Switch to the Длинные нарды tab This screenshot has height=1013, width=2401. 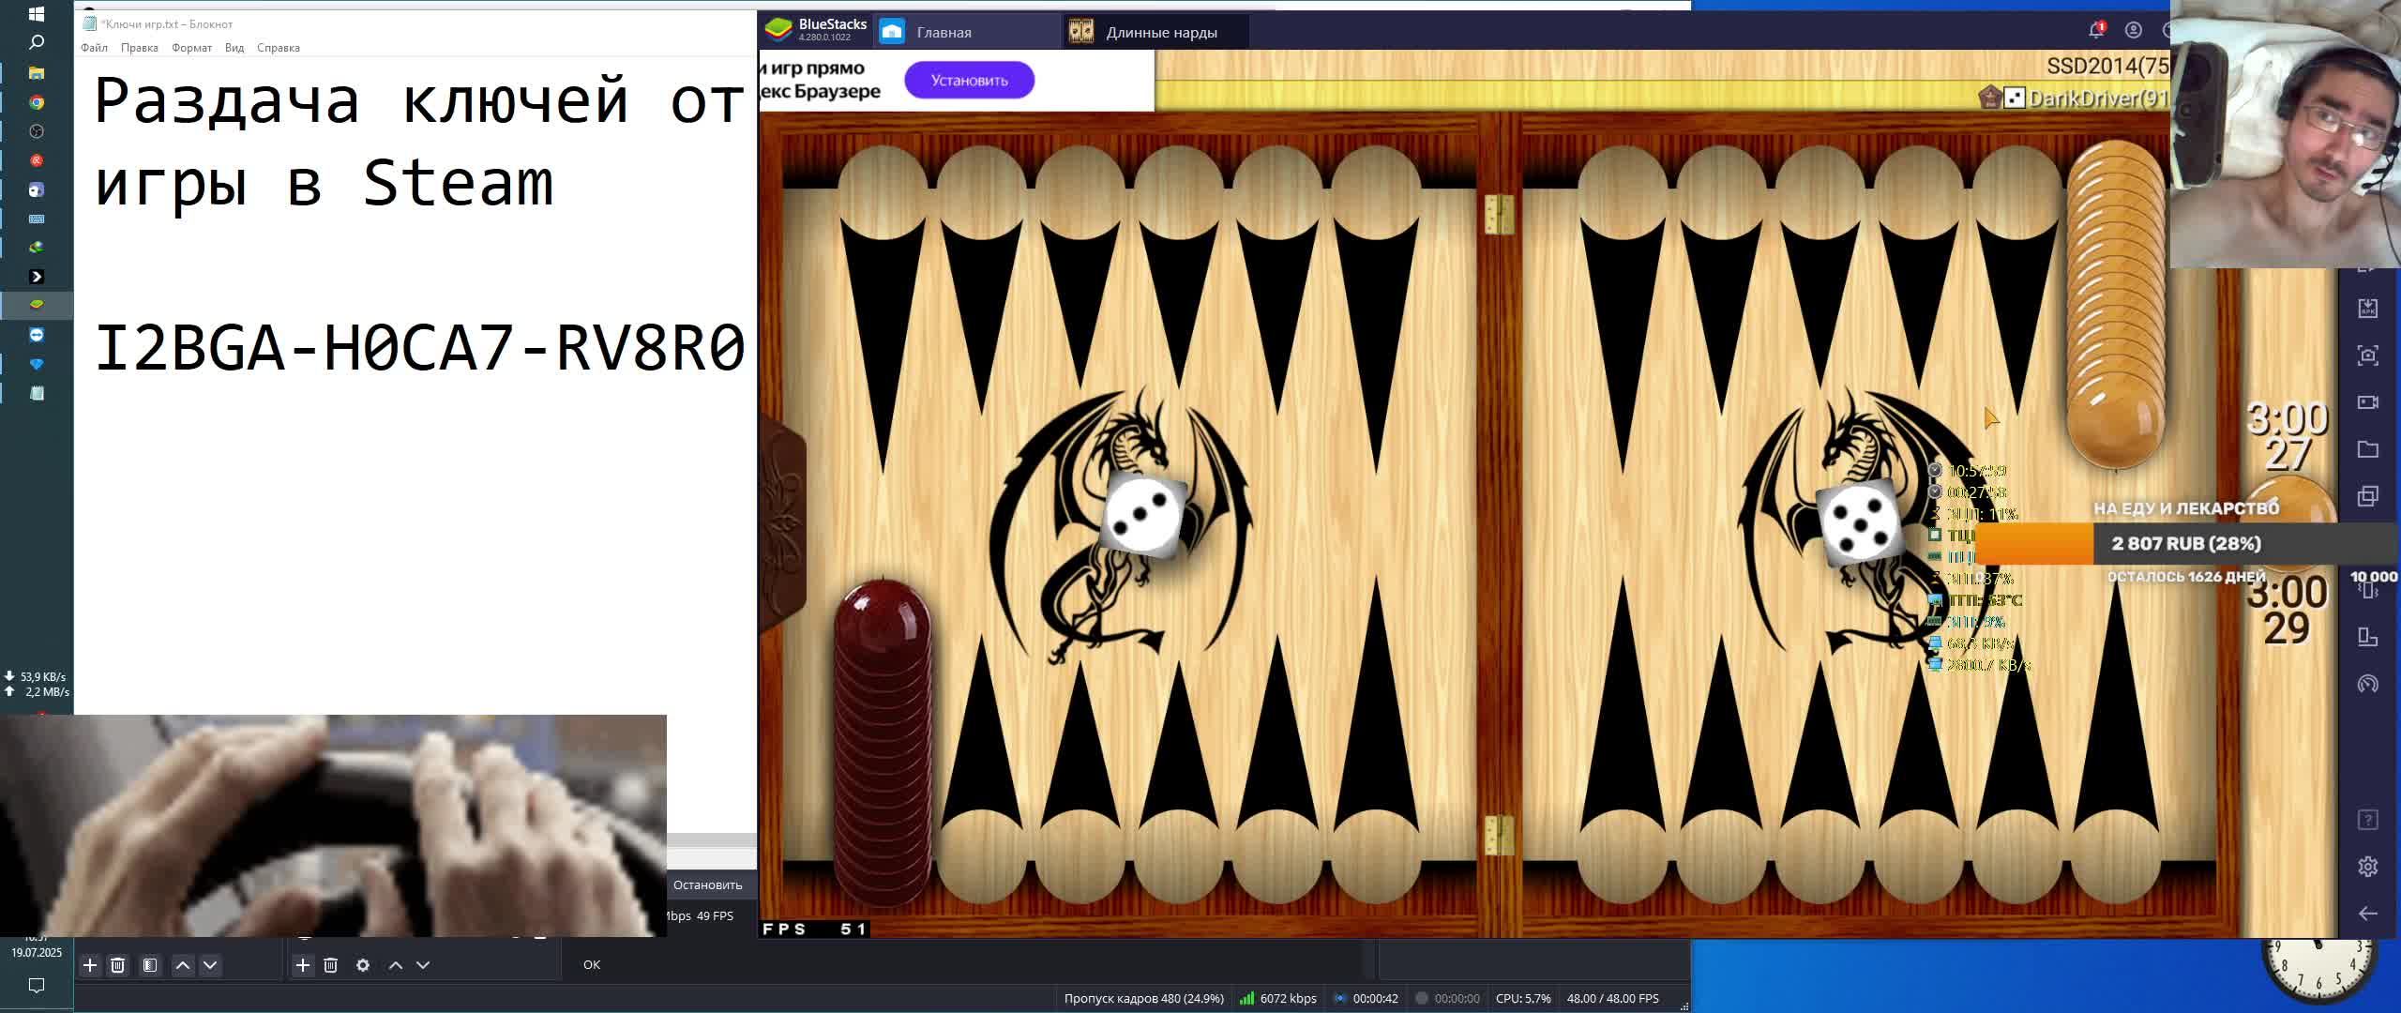click(x=1160, y=33)
